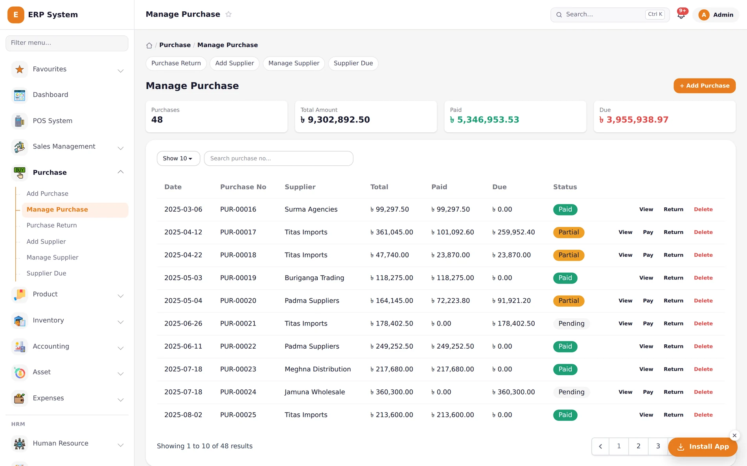Click the POS System icon

click(x=19, y=121)
